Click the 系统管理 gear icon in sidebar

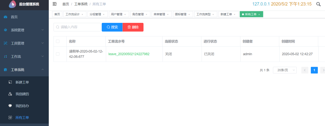[6, 30]
